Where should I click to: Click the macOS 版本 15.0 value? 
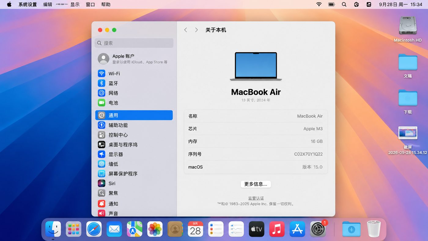(312, 167)
